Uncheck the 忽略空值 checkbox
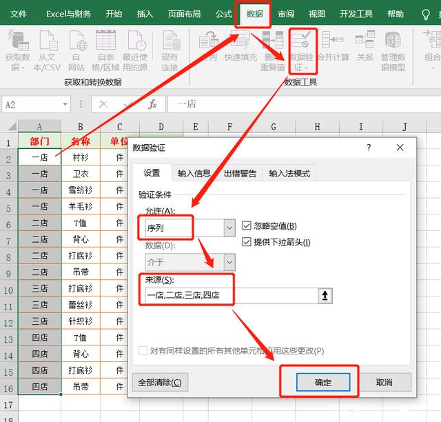441x422 pixels. [x=248, y=226]
